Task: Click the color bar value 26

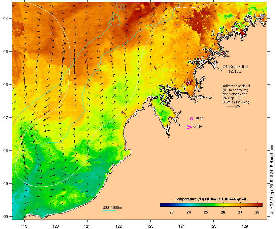Action: pos(223,212)
